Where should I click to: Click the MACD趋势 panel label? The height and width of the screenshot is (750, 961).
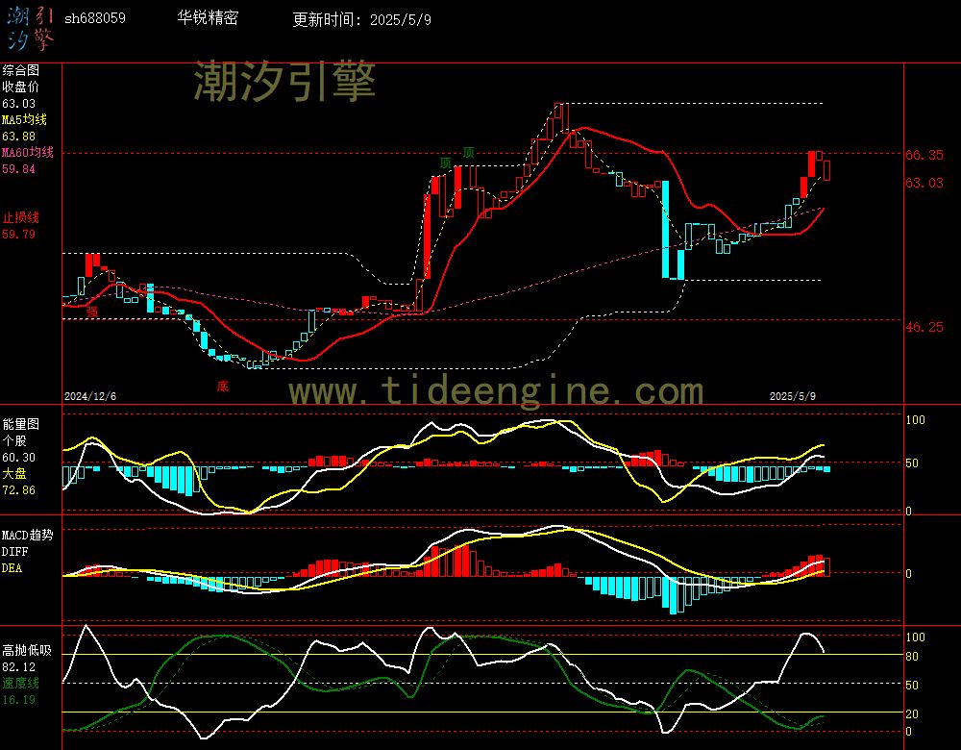pyautogui.click(x=28, y=535)
